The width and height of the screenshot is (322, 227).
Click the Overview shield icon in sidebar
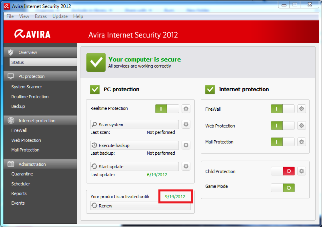11,52
